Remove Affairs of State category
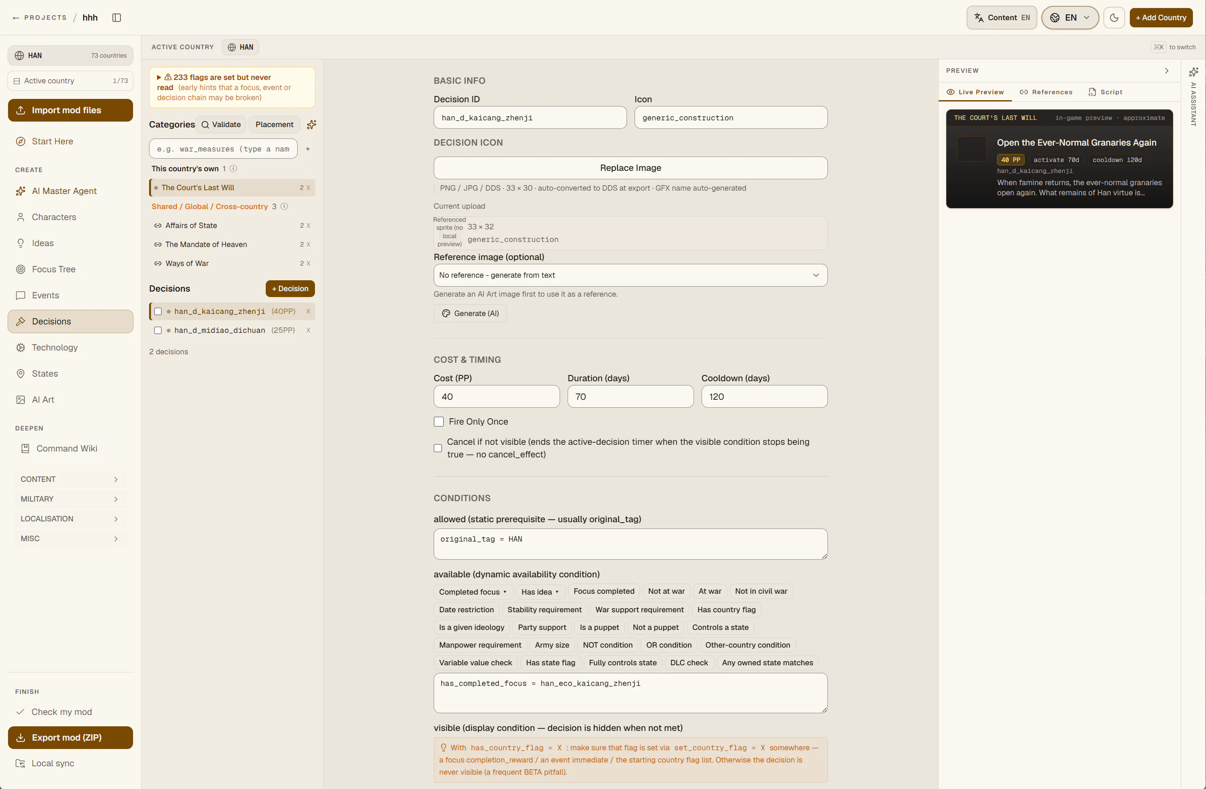The image size is (1206, 789). coord(308,226)
